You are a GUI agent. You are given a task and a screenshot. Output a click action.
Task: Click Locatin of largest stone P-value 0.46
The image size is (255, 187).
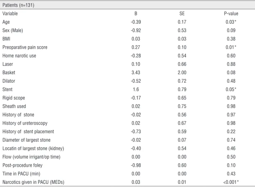pos(231,148)
